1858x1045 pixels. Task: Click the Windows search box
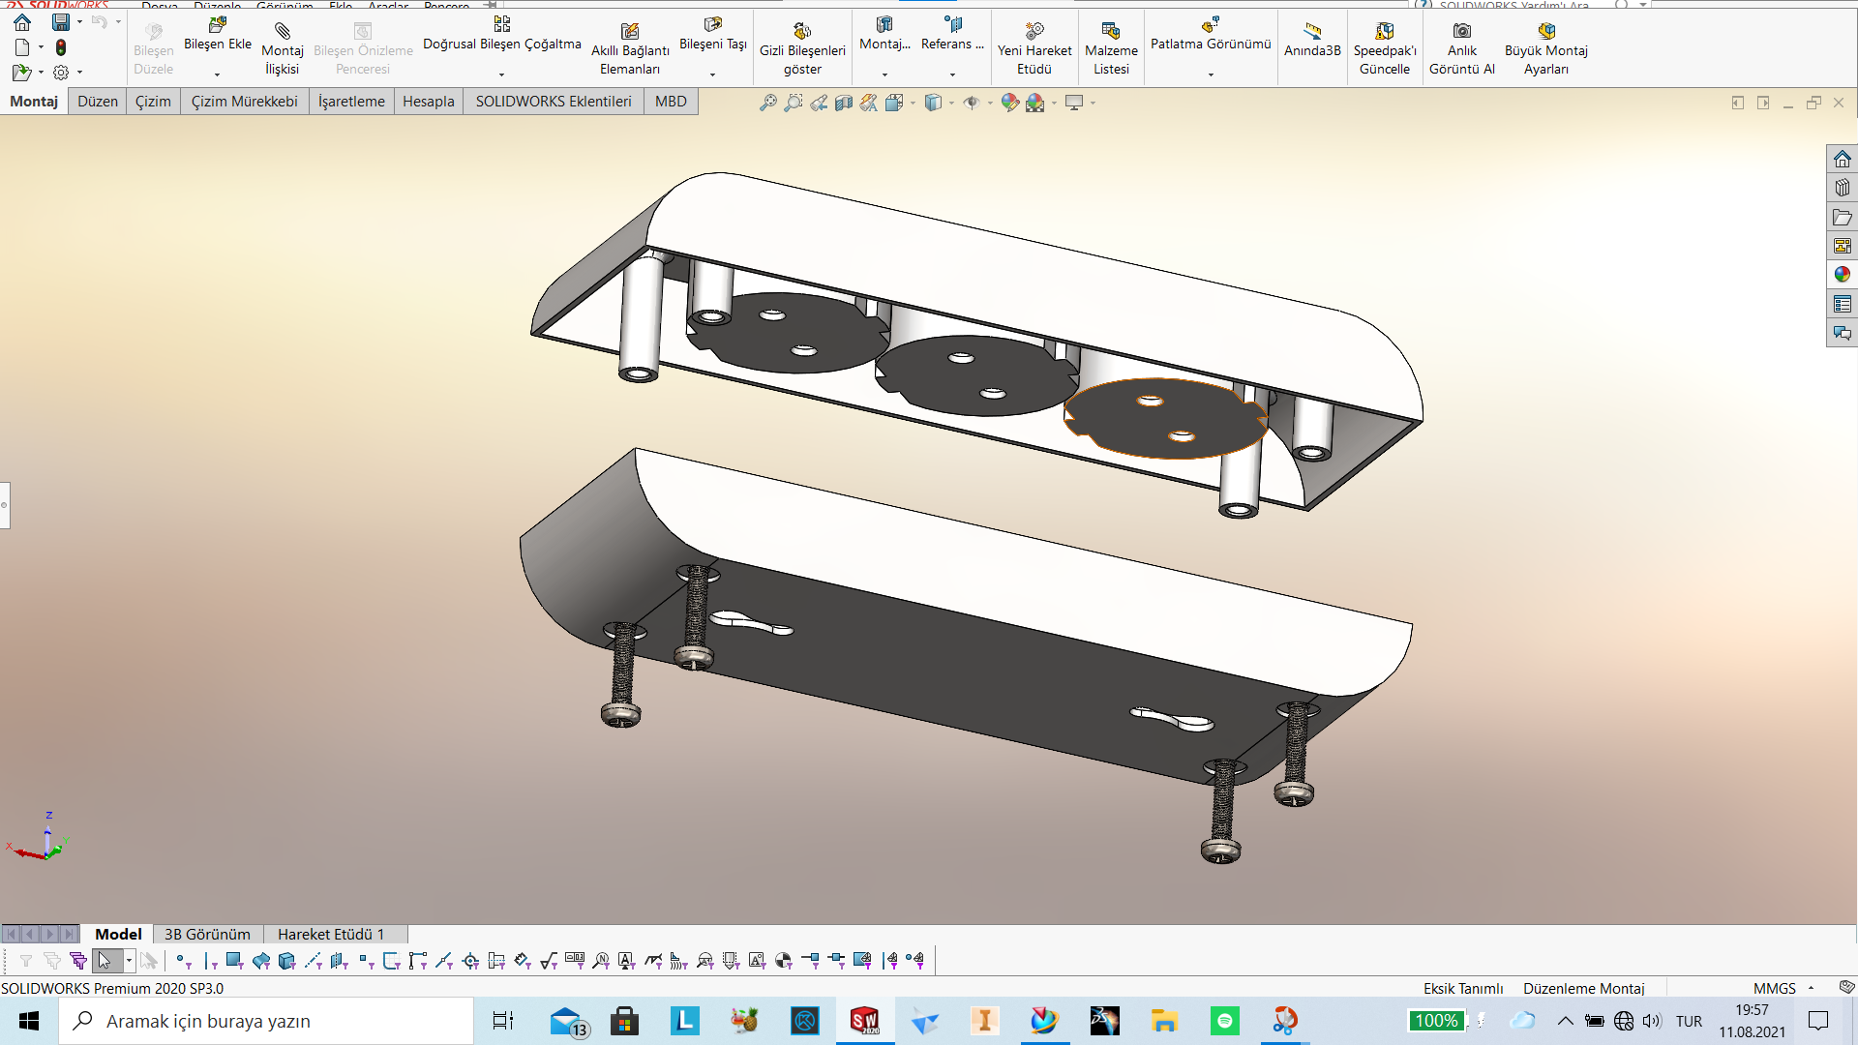click(x=266, y=1021)
